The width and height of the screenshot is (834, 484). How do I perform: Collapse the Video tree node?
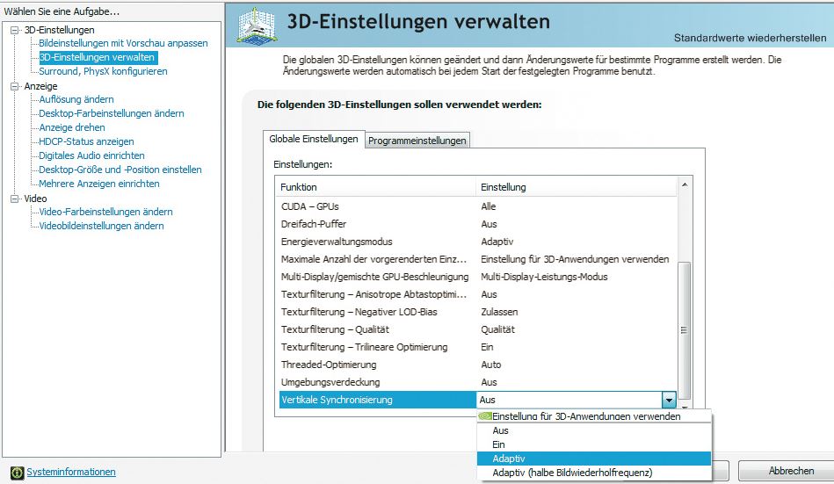pos(15,199)
